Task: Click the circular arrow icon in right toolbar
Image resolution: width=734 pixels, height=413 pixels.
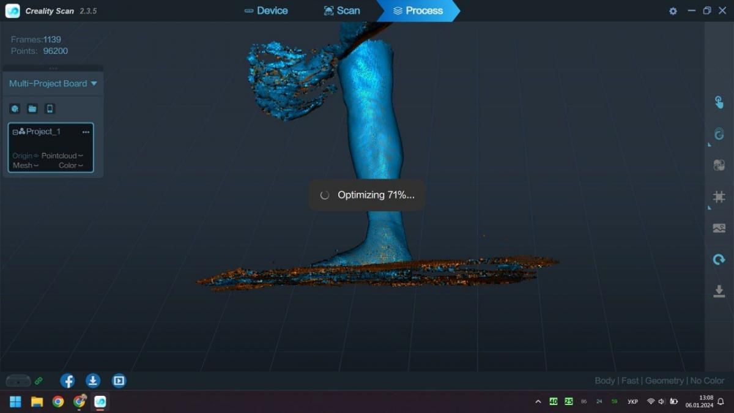Action: click(719, 260)
